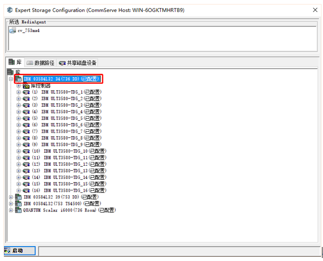This screenshot has height=261, width=323.
Task: Click the drive icon for ULT3580-TD5_3
Action: pos(26,105)
